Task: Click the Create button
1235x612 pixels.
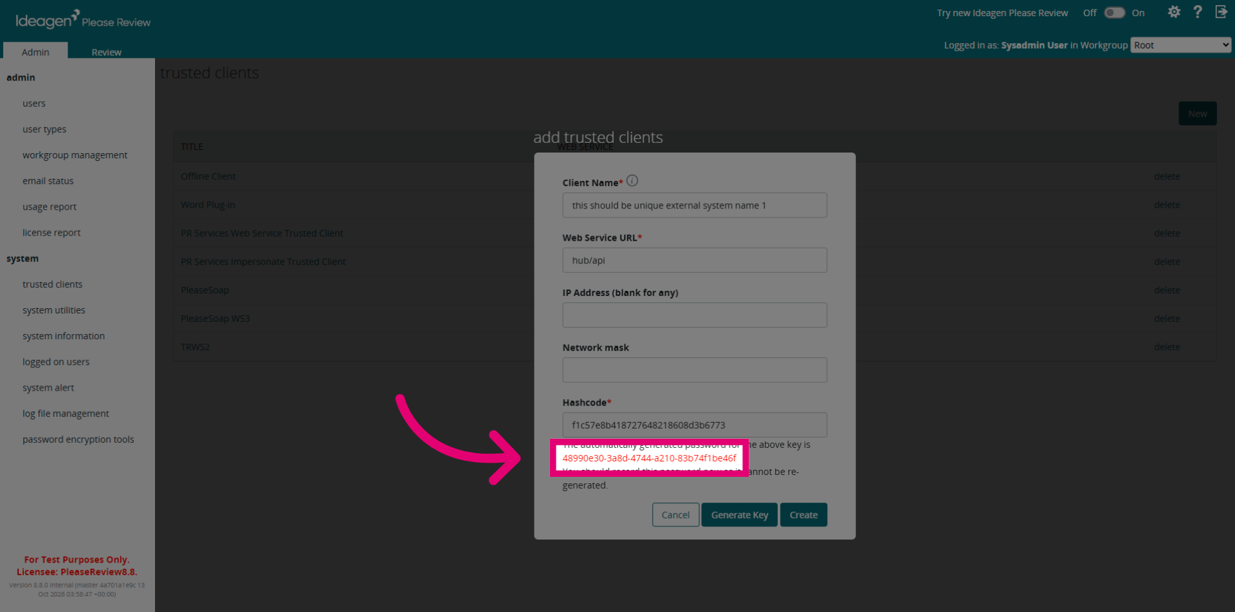Action: click(803, 515)
